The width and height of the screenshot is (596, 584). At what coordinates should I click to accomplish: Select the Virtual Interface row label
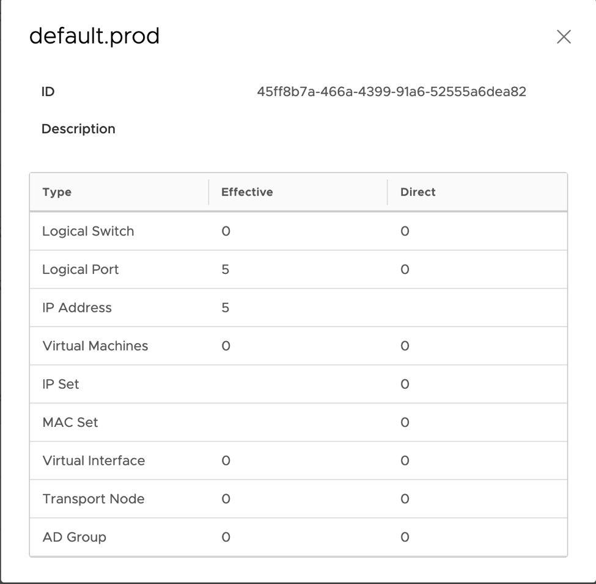tap(94, 461)
